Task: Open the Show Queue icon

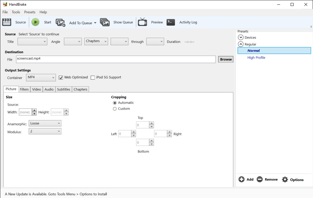Action: [x=105, y=22]
